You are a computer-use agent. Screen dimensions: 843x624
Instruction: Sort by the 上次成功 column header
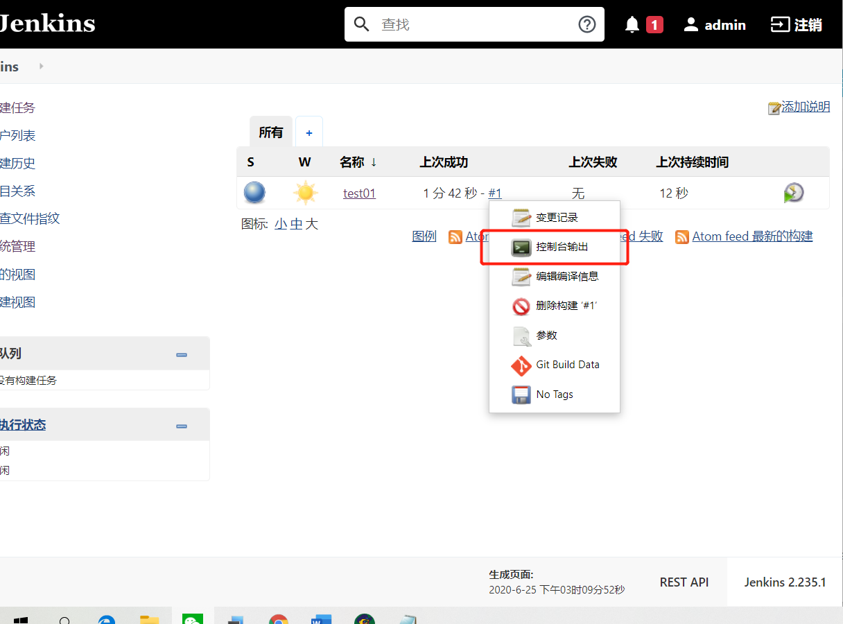[444, 162]
